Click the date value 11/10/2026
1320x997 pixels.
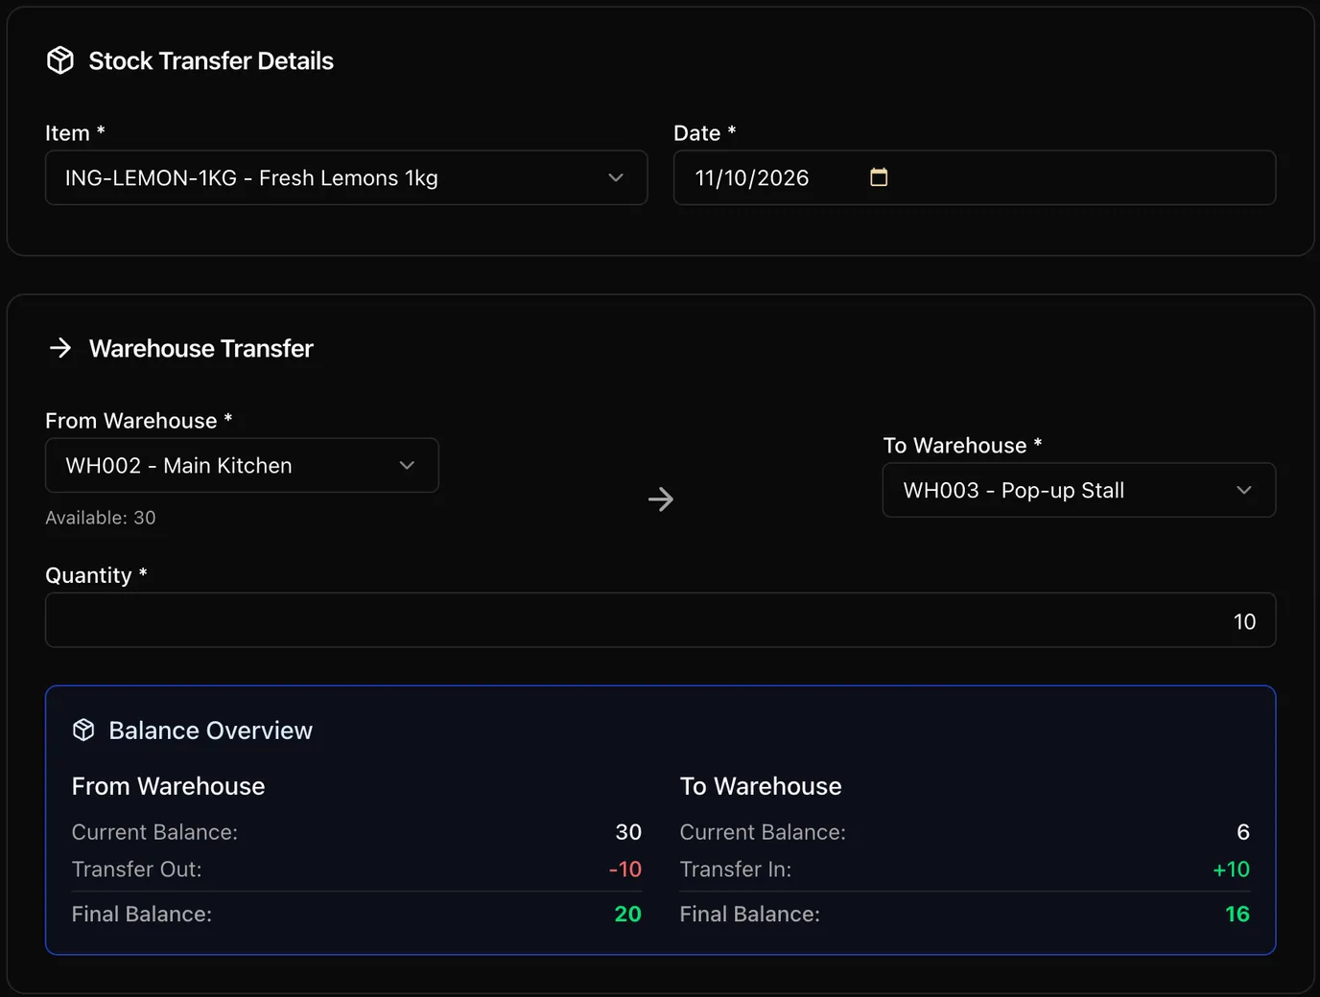pos(752,177)
